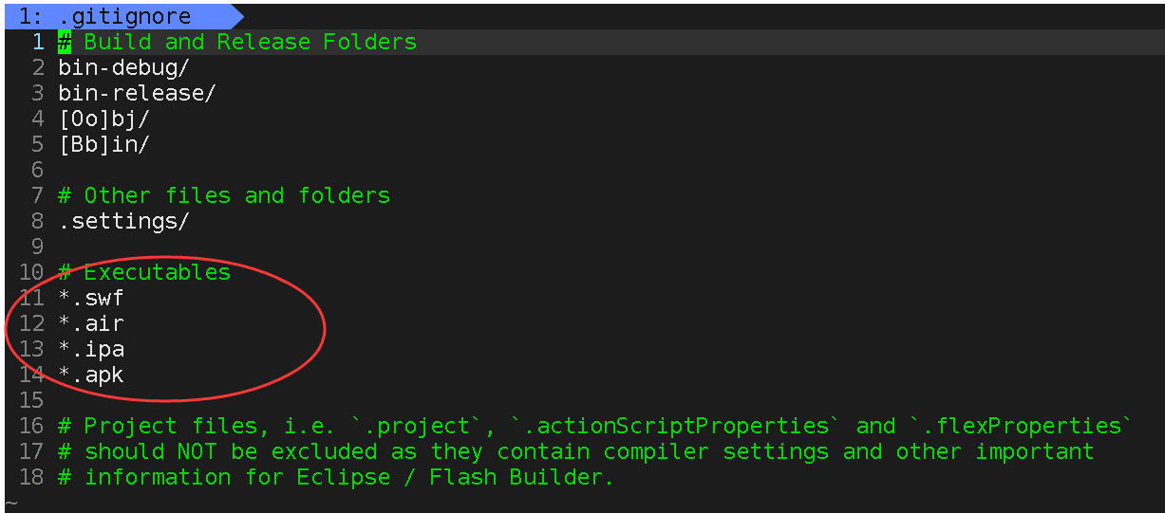Screen dimensions: 1165x513
Task: Click the *.ipa pattern line
Action: pyautogui.click(x=91, y=349)
